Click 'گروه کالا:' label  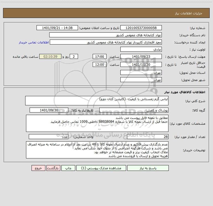coord(199,111)
